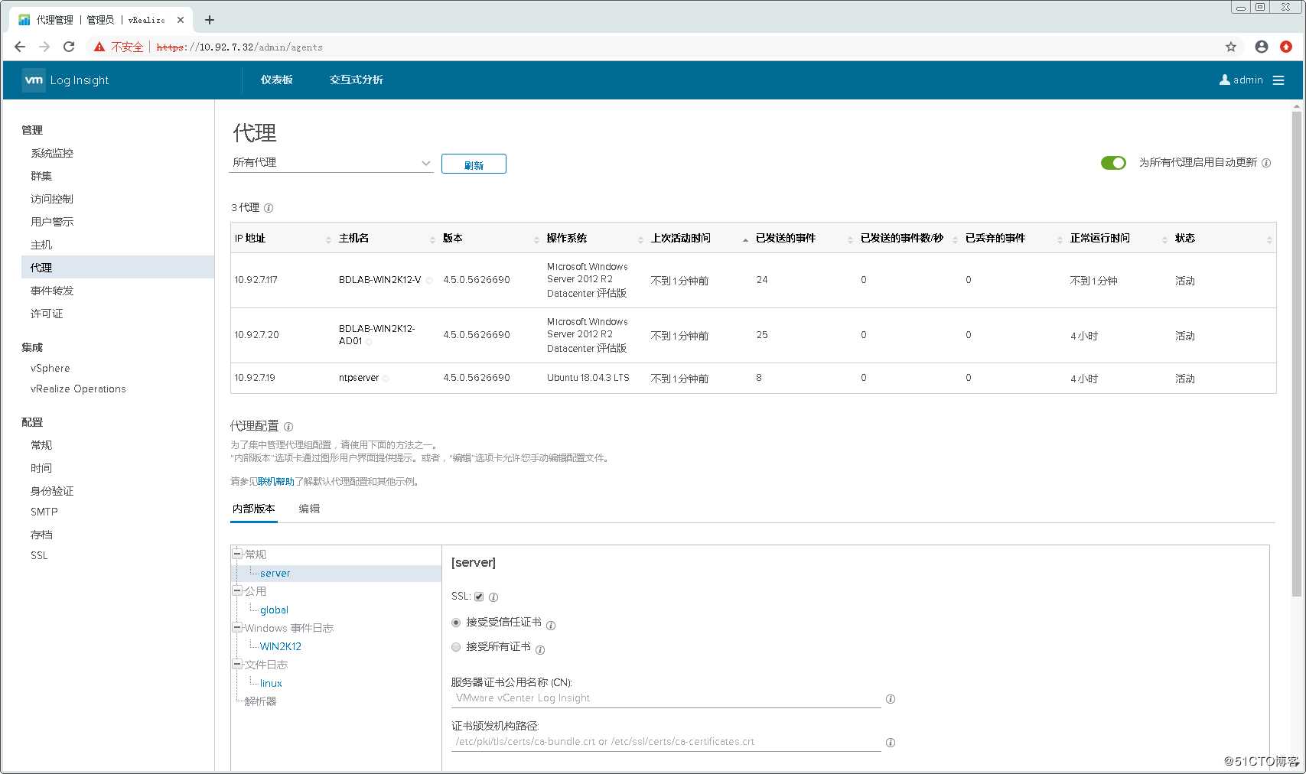The width and height of the screenshot is (1306, 774).
Task: Open vSphere integration page
Action: click(50, 368)
